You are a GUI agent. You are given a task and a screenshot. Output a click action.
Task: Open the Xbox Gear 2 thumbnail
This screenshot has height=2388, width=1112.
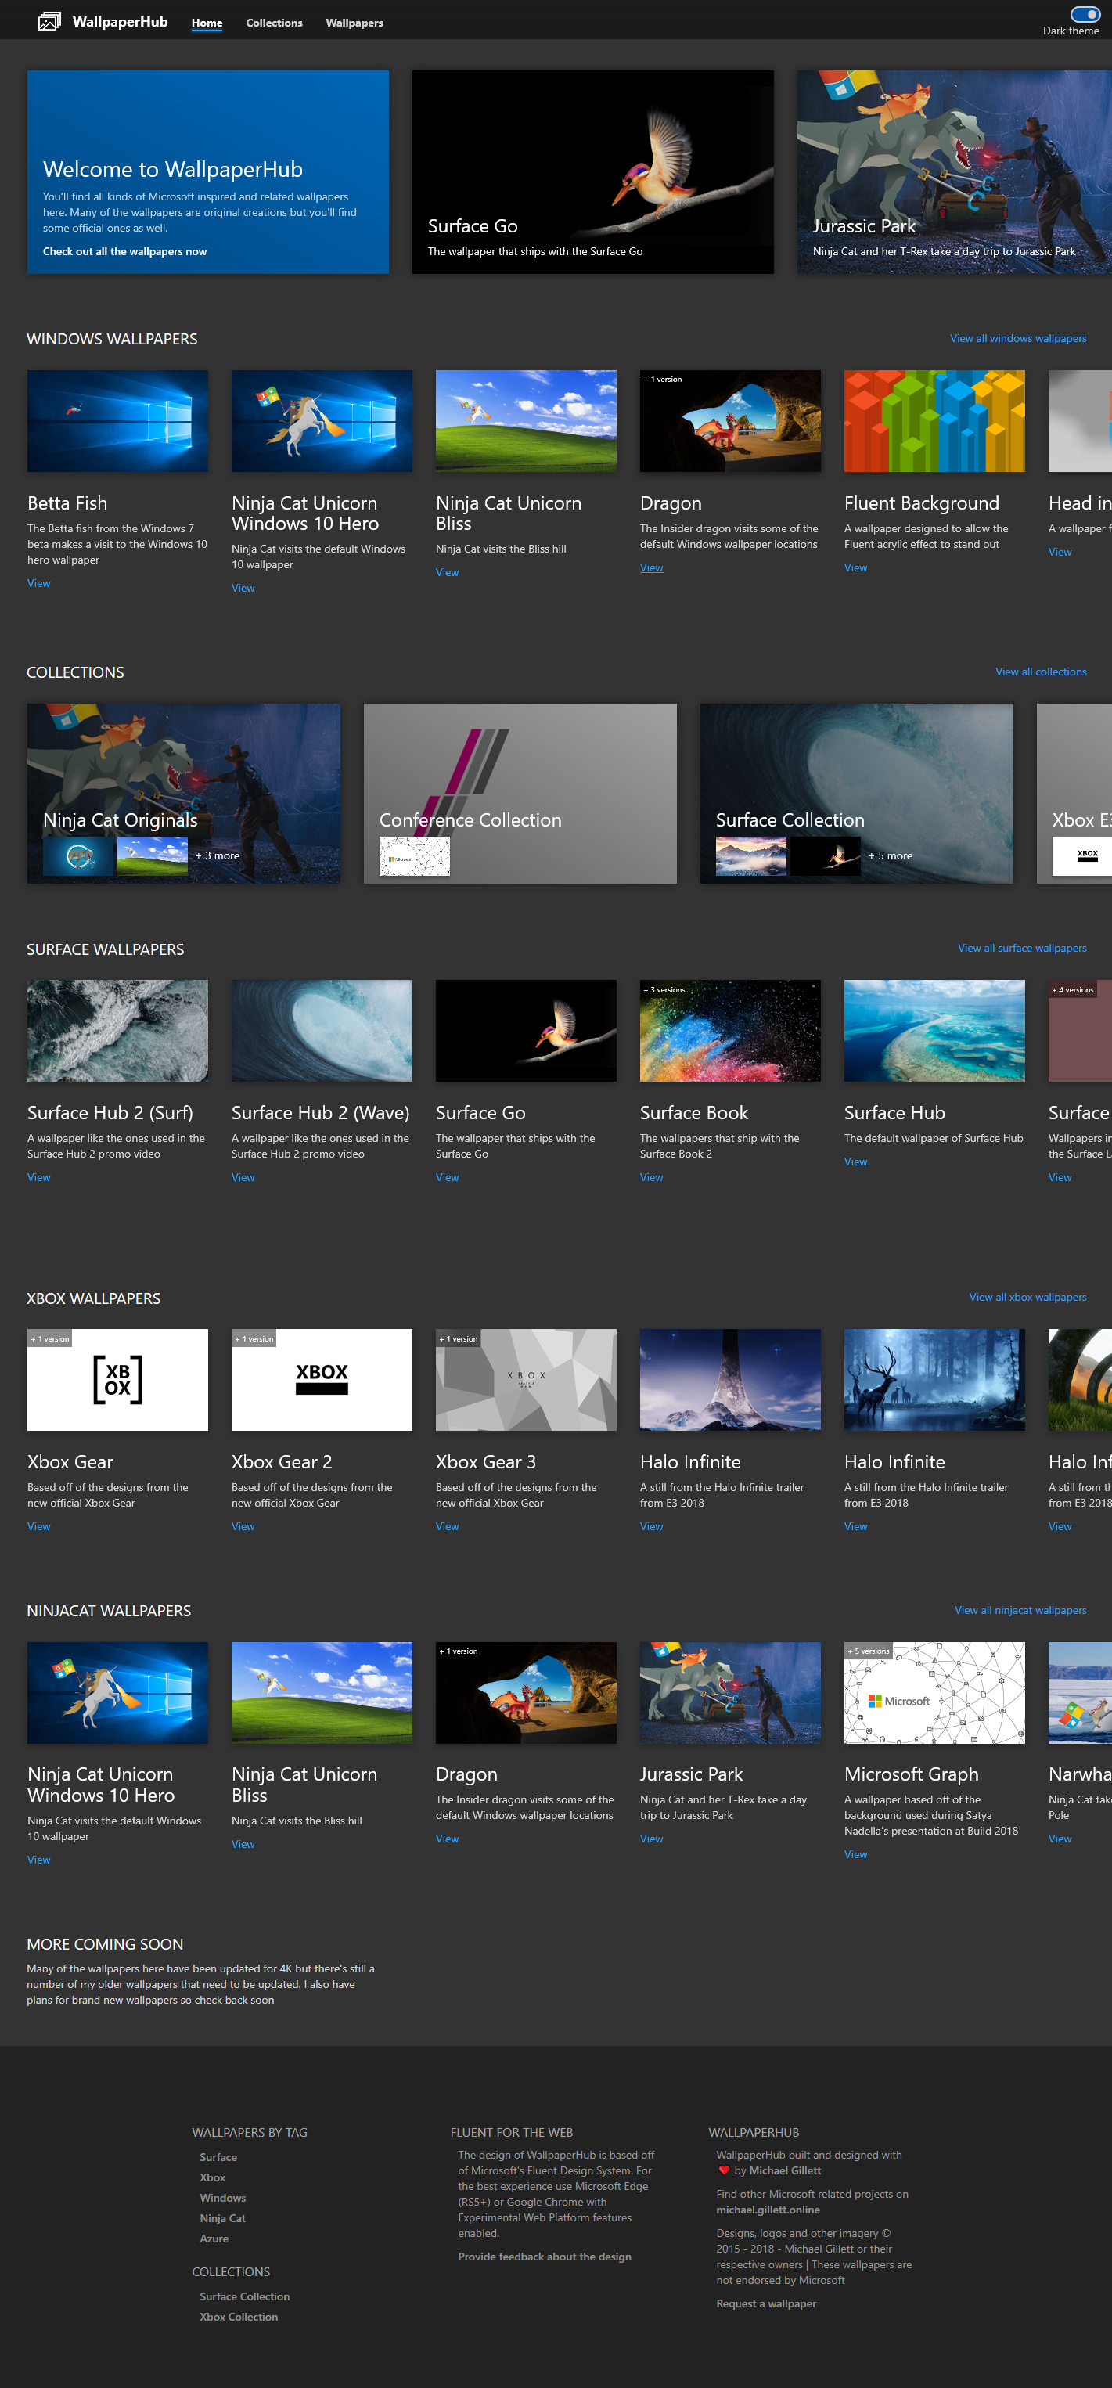click(322, 1379)
